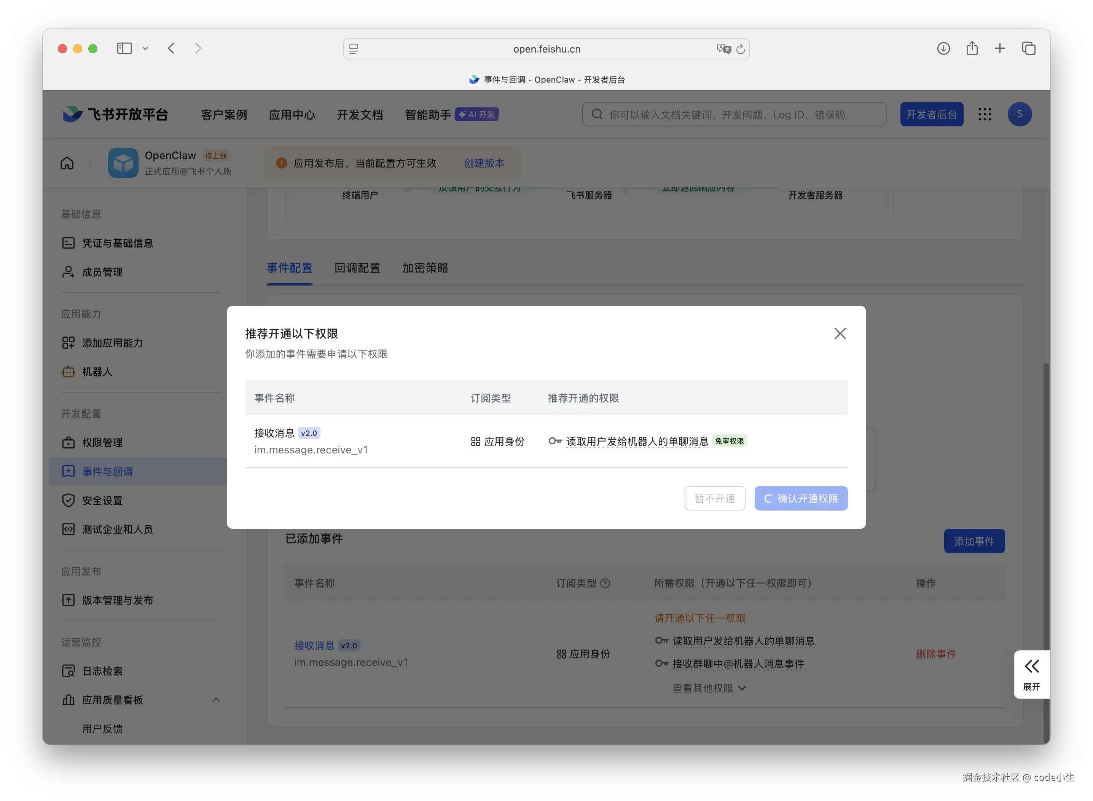Collapse the 应用质量看板 section
This screenshot has height=801, width=1093.
216,700
